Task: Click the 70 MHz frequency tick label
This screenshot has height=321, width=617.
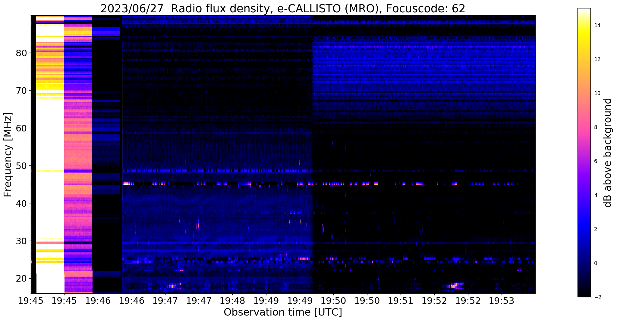Action: coord(21,90)
